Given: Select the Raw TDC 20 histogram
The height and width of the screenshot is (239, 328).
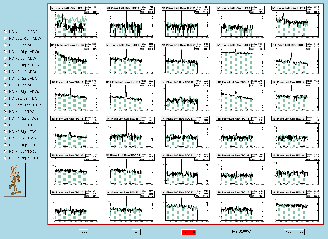Looking at the screenshot, I should [x=74, y=169].
